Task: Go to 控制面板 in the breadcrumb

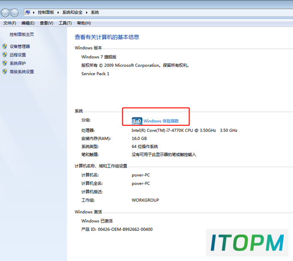Action: point(46,12)
